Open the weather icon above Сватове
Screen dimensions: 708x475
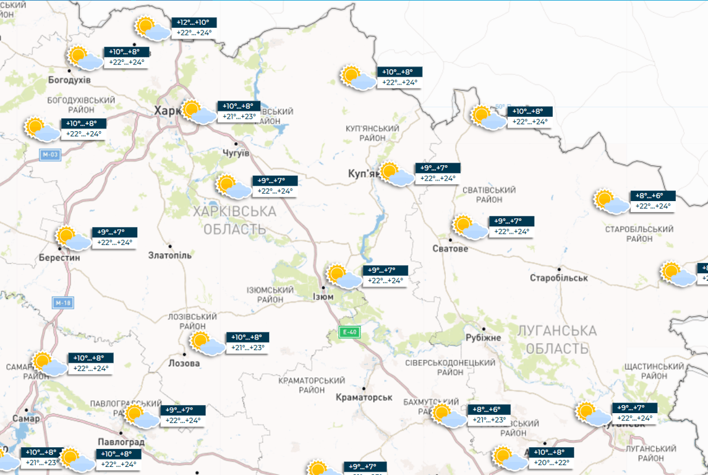coord(469,227)
